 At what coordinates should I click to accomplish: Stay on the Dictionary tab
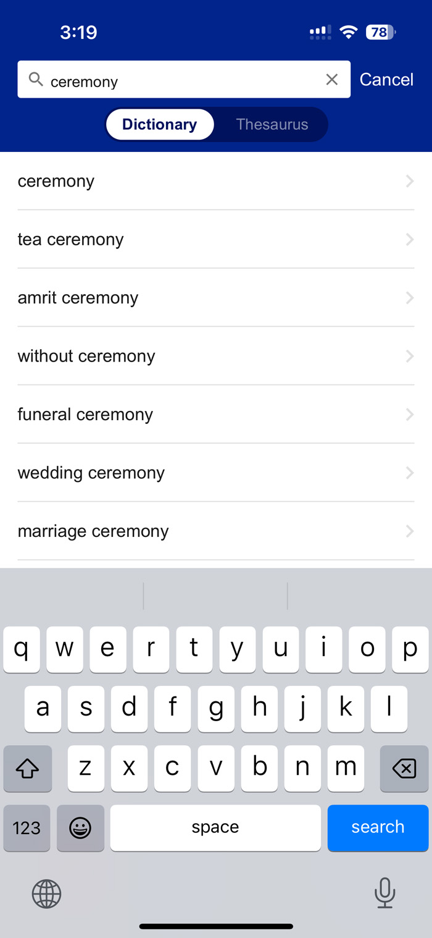pyautogui.click(x=159, y=124)
